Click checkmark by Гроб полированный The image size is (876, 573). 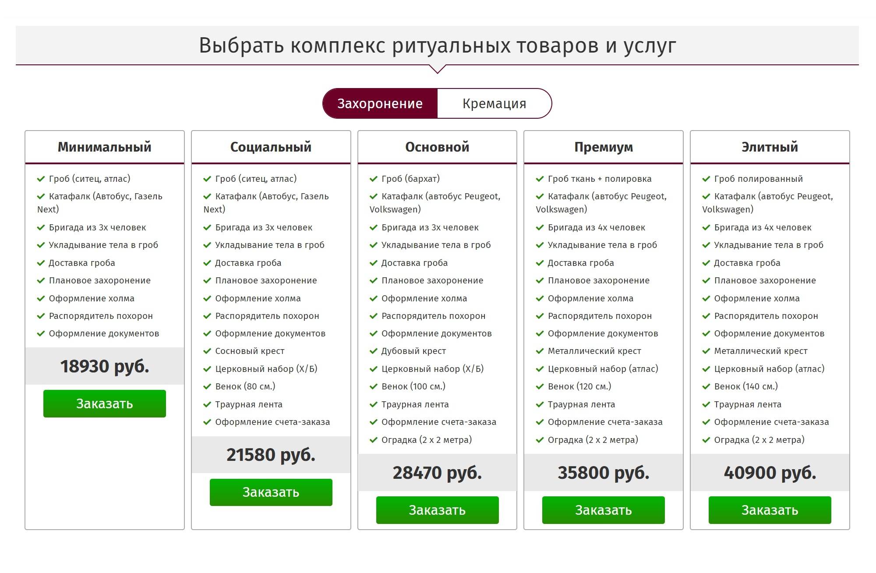point(706,179)
